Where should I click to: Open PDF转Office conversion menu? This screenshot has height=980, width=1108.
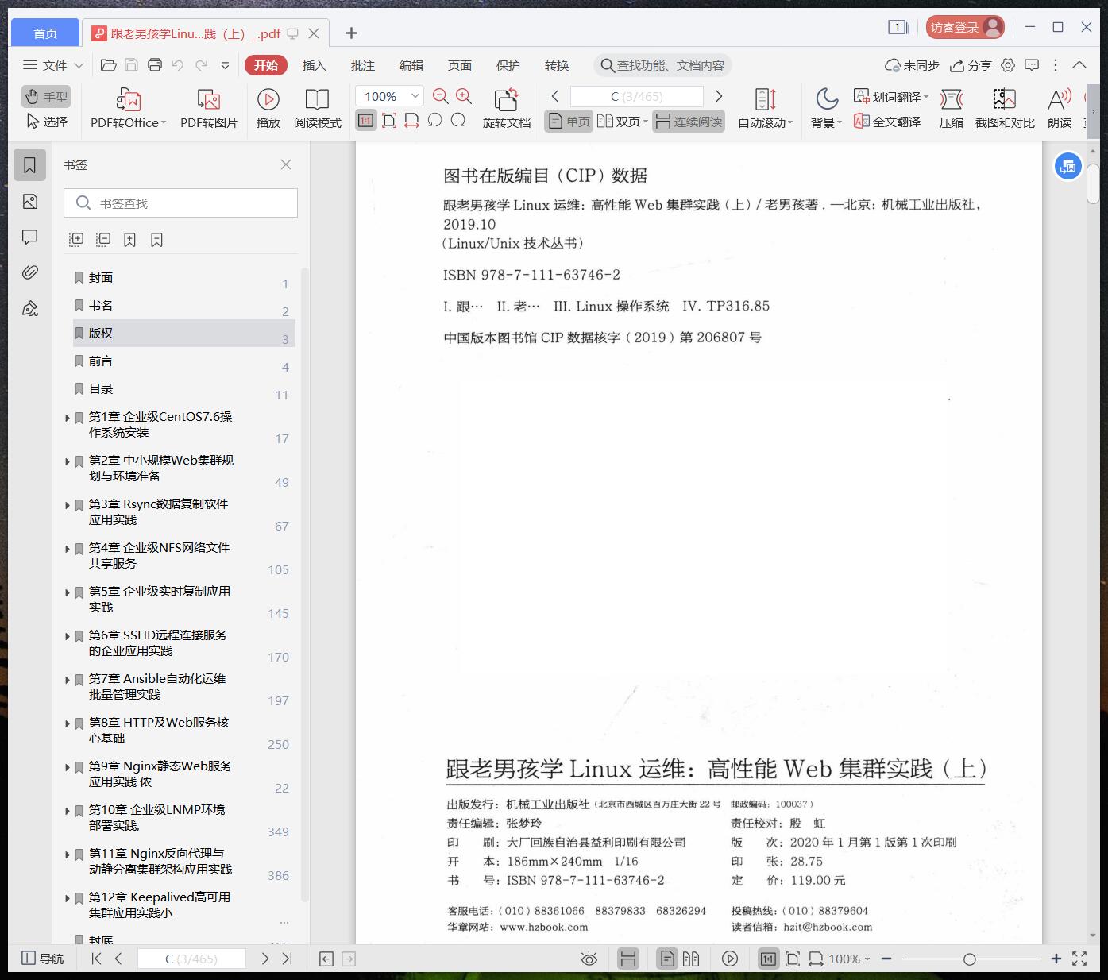[x=129, y=108]
